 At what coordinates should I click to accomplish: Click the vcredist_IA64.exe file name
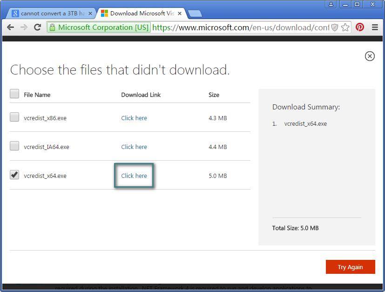[x=47, y=147]
